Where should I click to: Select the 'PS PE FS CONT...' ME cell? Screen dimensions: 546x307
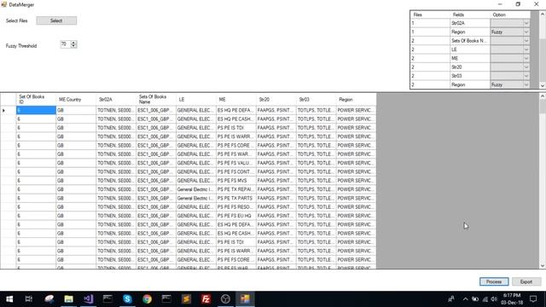coord(236,172)
